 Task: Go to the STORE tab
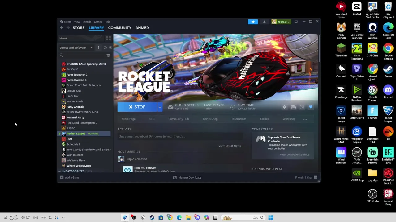79,28
